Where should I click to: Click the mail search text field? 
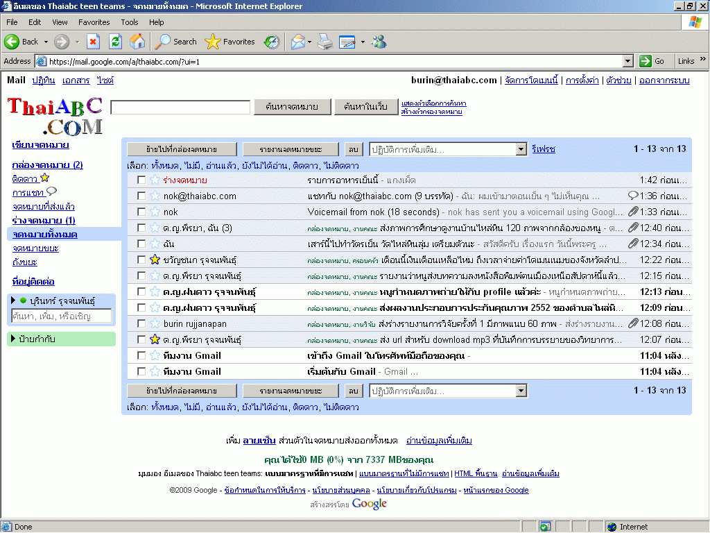(180, 108)
